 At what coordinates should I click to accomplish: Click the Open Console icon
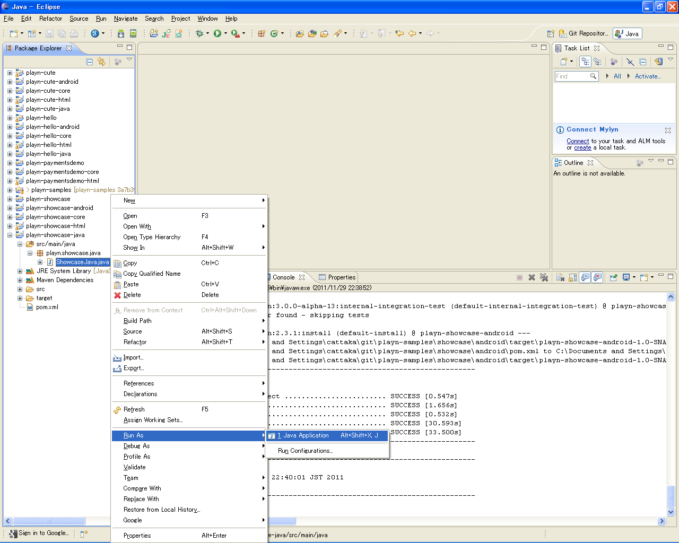click(x=644, y=277)
